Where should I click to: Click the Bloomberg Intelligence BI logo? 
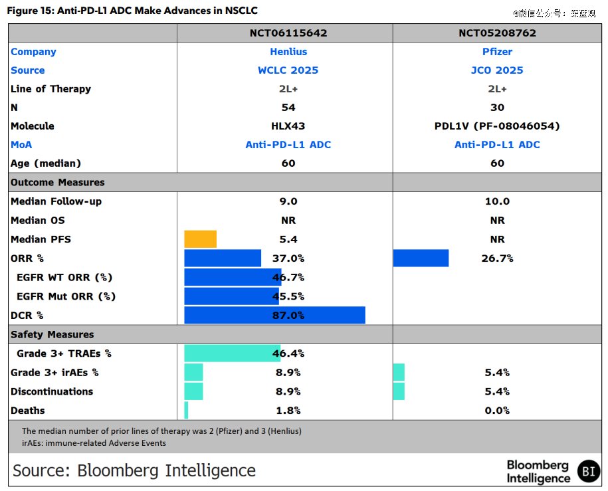tap(589, 471)
